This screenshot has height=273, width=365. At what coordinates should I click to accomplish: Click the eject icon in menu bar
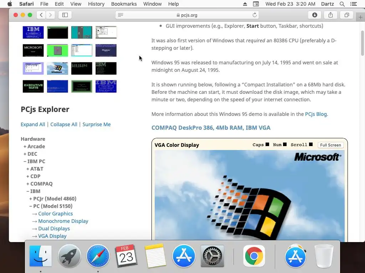[x=245, y=4]
